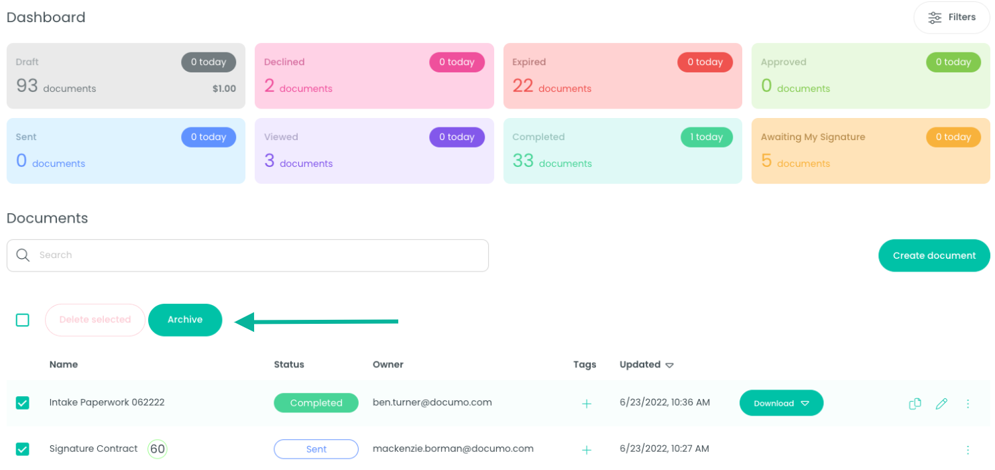This screenshot has height=470, width=995.
Task: Toggle the Updated column sort arrow
Action: pyautogui.click(x=669, y=365)
